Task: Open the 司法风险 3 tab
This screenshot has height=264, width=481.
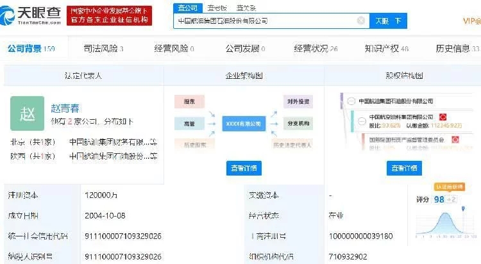Action: 103,49
